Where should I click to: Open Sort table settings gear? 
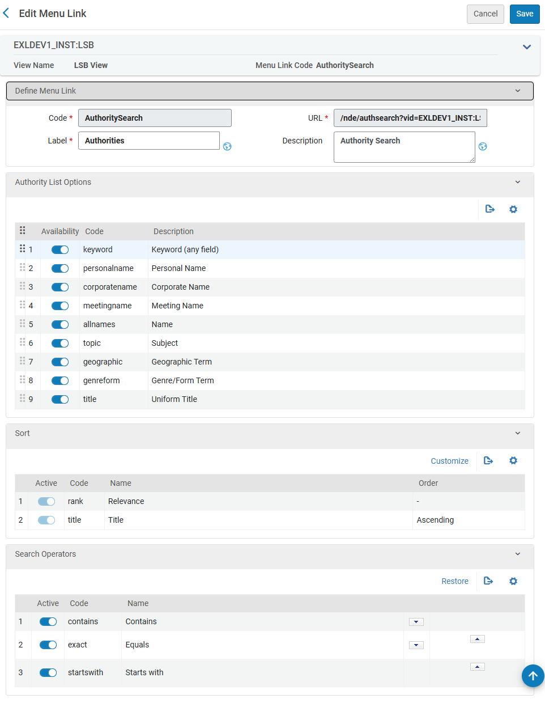point(513,460)
